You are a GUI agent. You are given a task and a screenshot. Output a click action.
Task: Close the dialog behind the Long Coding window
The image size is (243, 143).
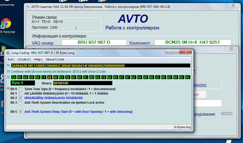(x=231, y=49)
